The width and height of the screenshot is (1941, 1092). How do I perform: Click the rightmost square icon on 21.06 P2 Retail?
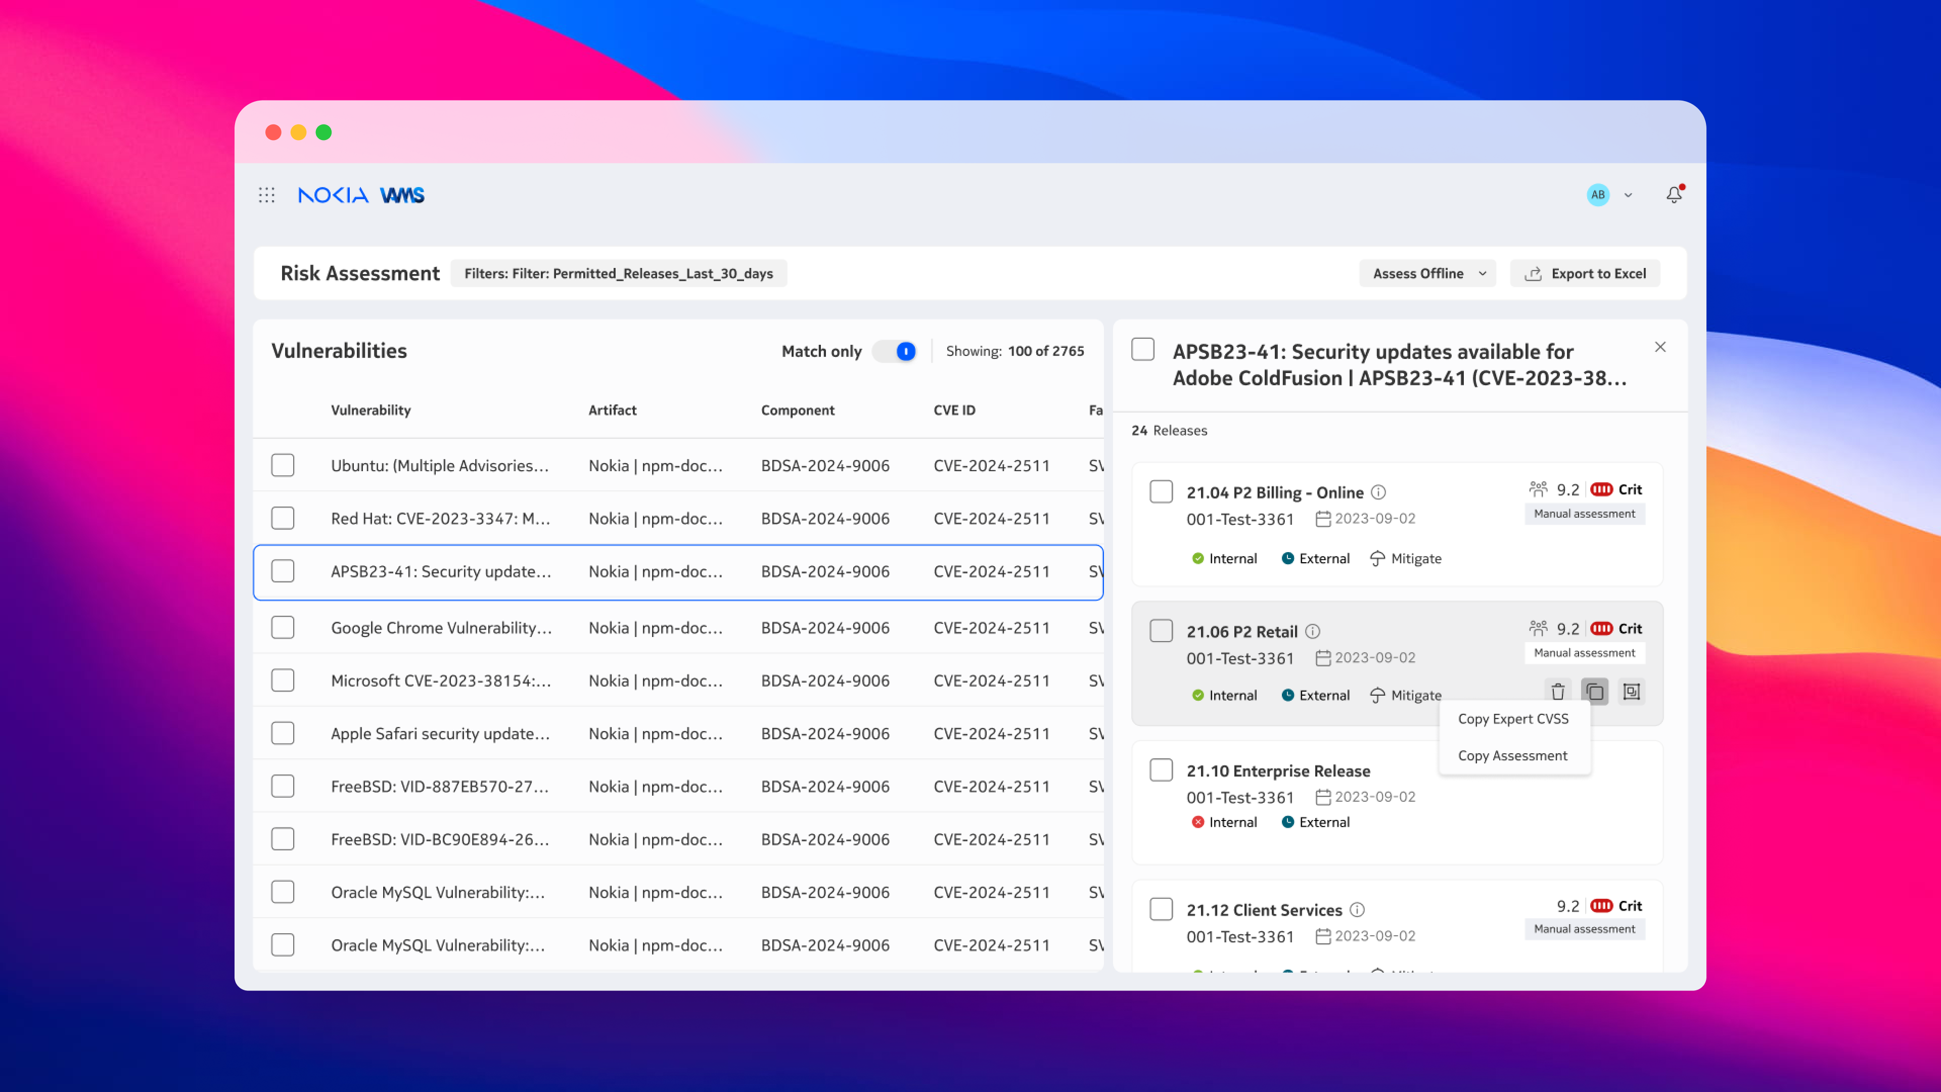click(x=1631, y=692)
